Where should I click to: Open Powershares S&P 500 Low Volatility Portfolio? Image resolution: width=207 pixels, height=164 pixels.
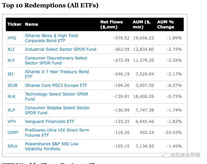(x=51, y=146)
